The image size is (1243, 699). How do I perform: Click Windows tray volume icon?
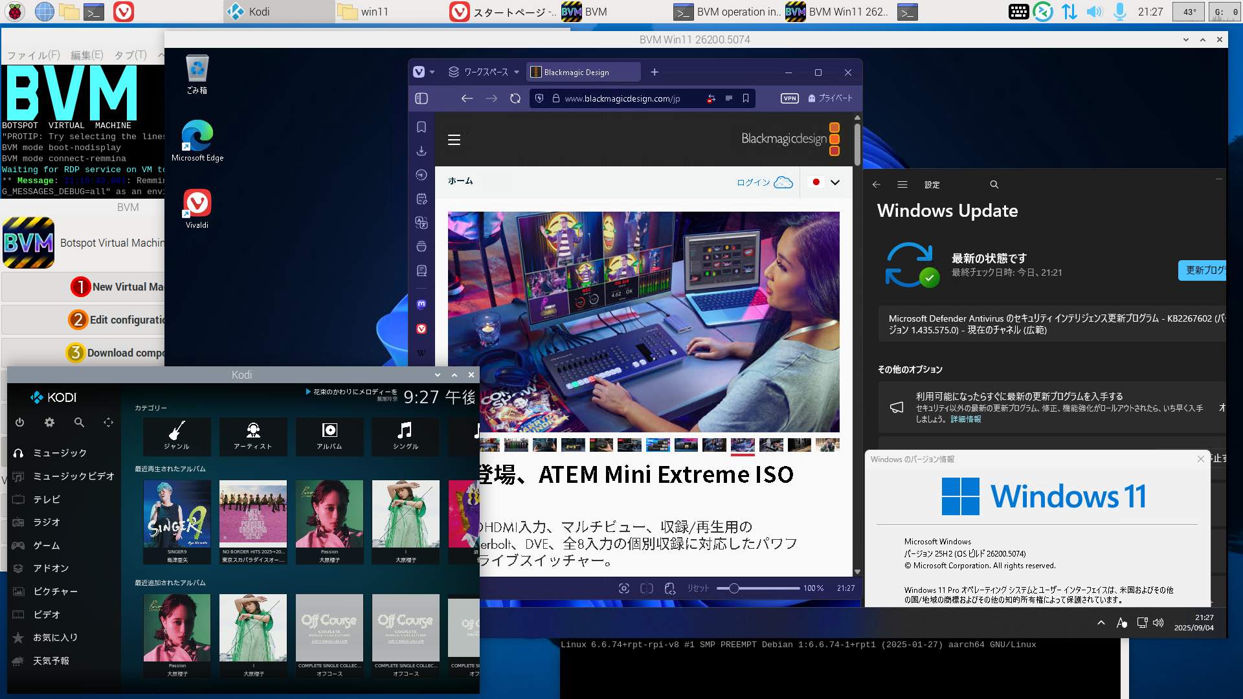click(x=1159, y=623)
